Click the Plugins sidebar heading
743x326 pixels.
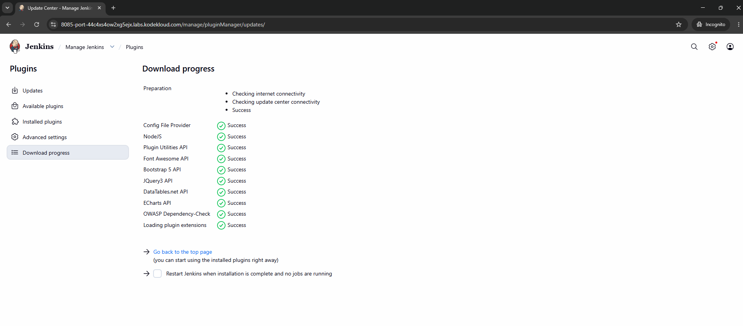[23, 69]
